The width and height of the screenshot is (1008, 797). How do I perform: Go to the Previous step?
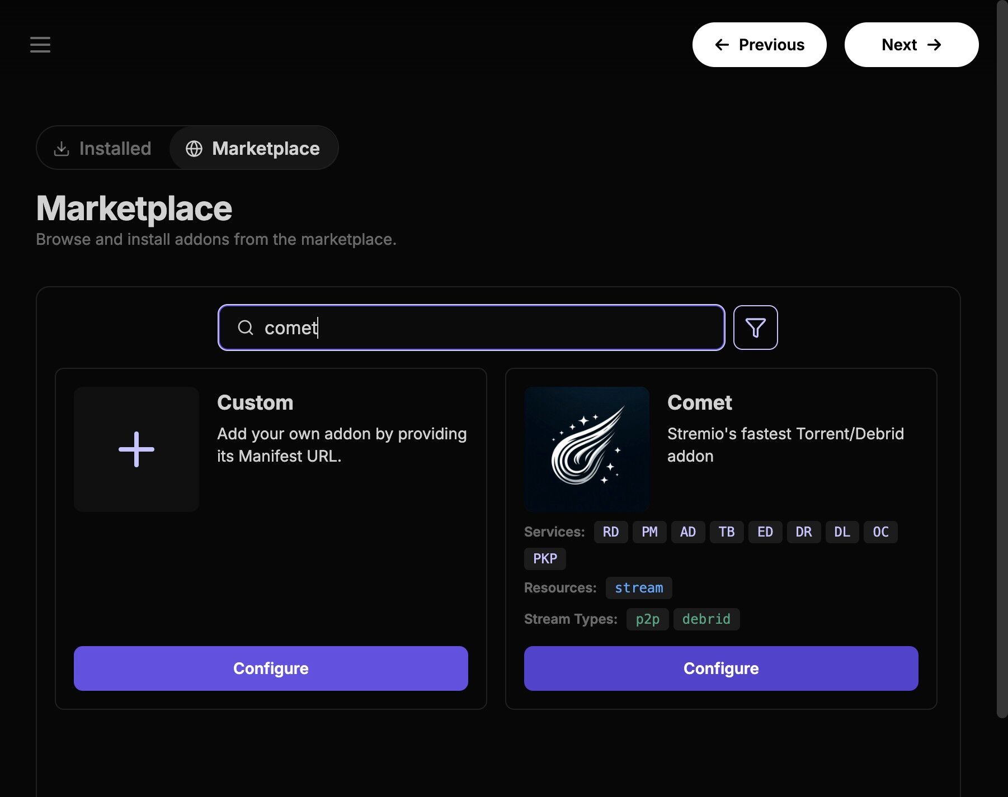[759, 45]
